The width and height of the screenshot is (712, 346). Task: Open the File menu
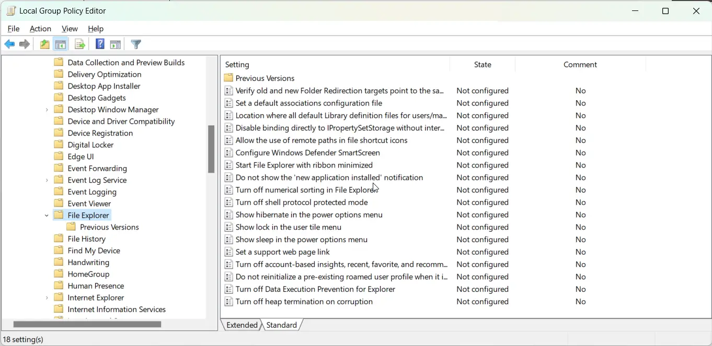(14, 29)
